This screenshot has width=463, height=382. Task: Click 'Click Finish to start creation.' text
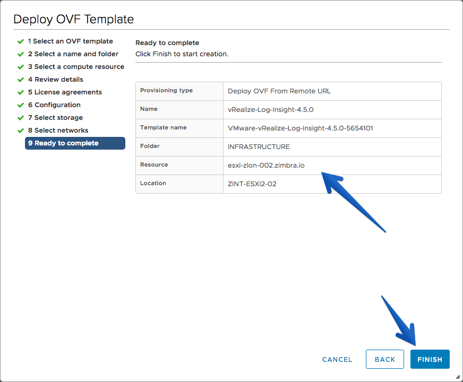182,54
